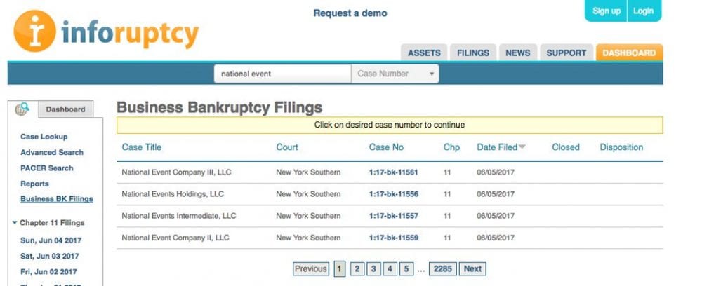702x286 pixels.
Task: Open case number 1:17-bk-11557
Action: click(394, 216)
